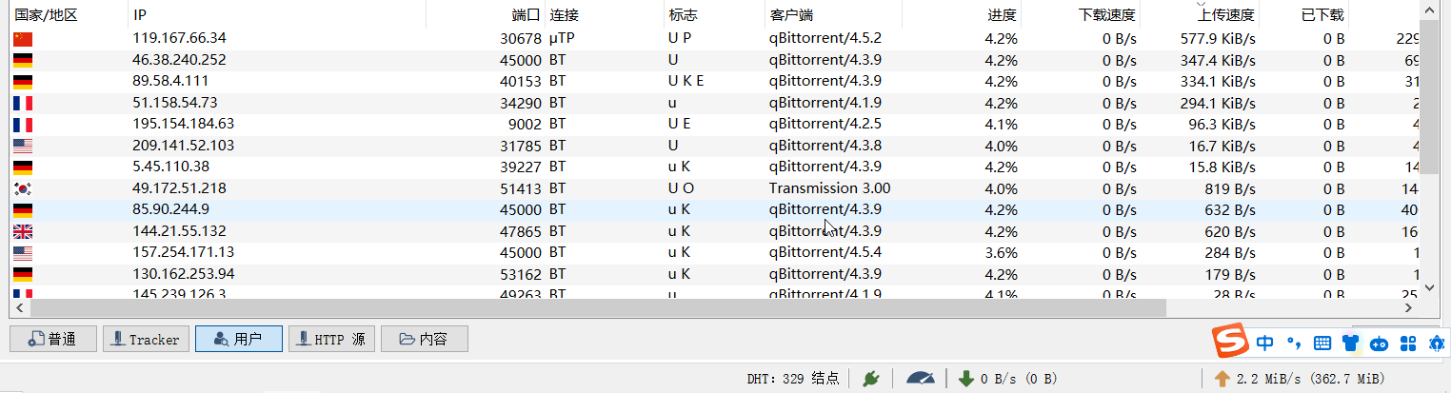Click the UK flag beside 144.21.55.132

[x=23, y=232]
